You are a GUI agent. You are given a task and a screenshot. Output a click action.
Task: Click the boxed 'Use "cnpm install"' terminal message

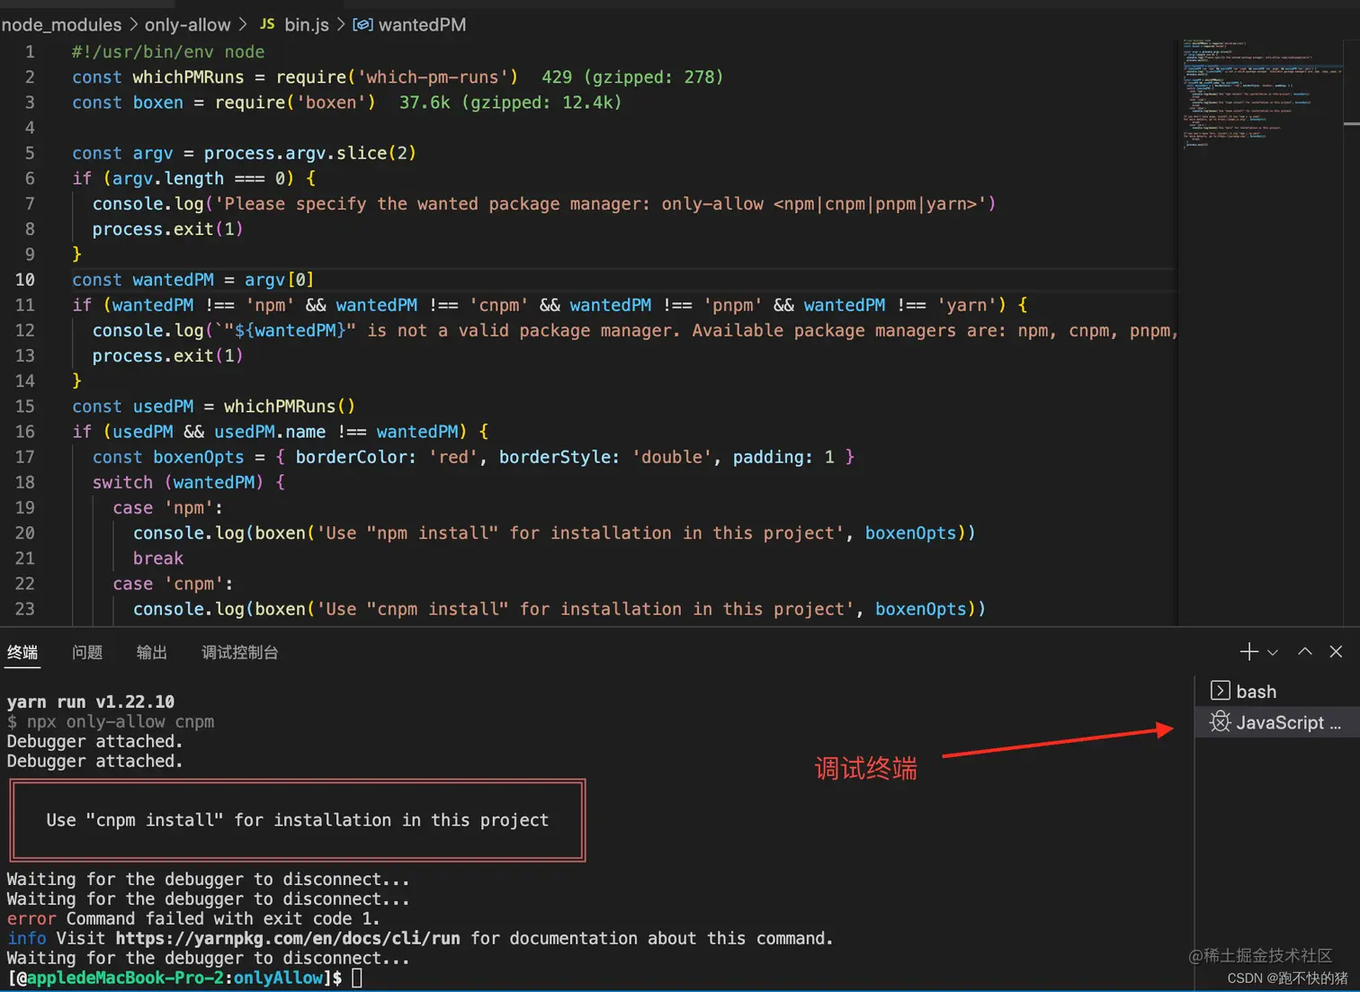(x=298, y=820)
